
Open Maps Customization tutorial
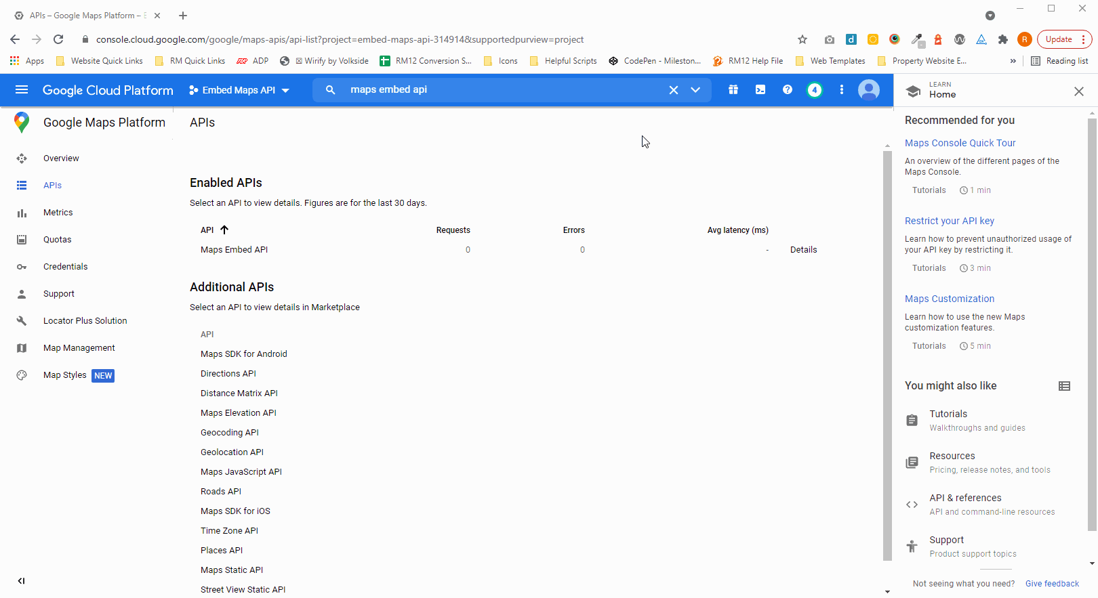(x=949, y=299)
